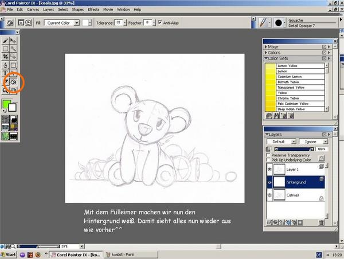Open the Weave selector in toolbox
The height and width of the screenshot is (259, 344).
13,127
